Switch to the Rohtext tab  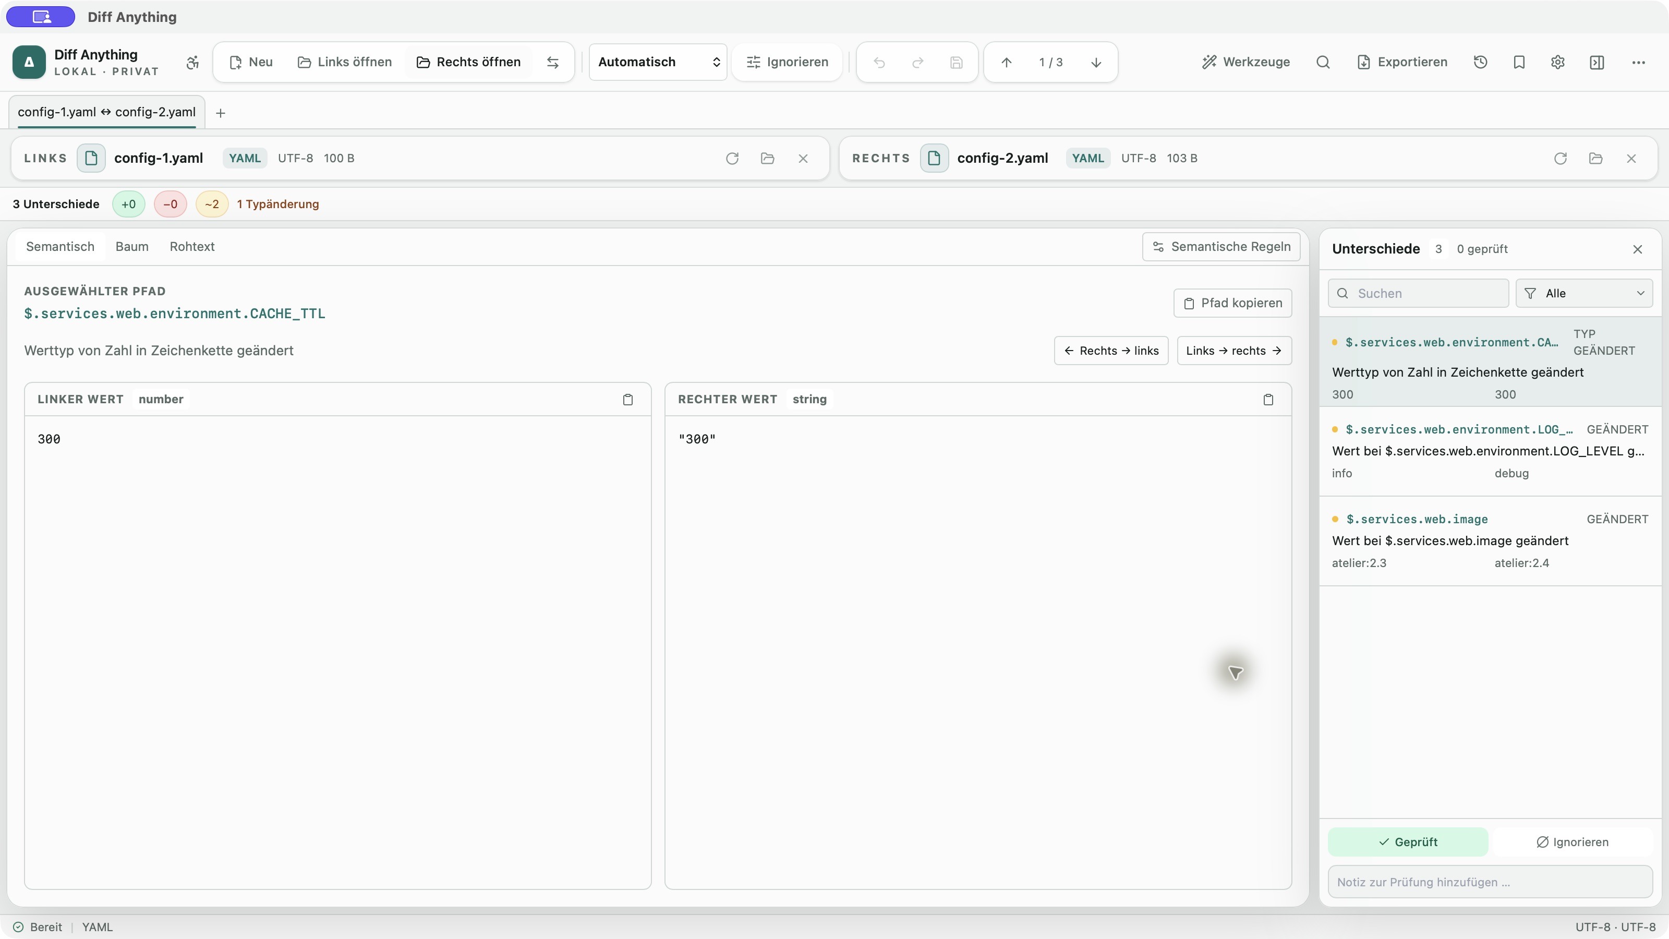pos(192,247)
